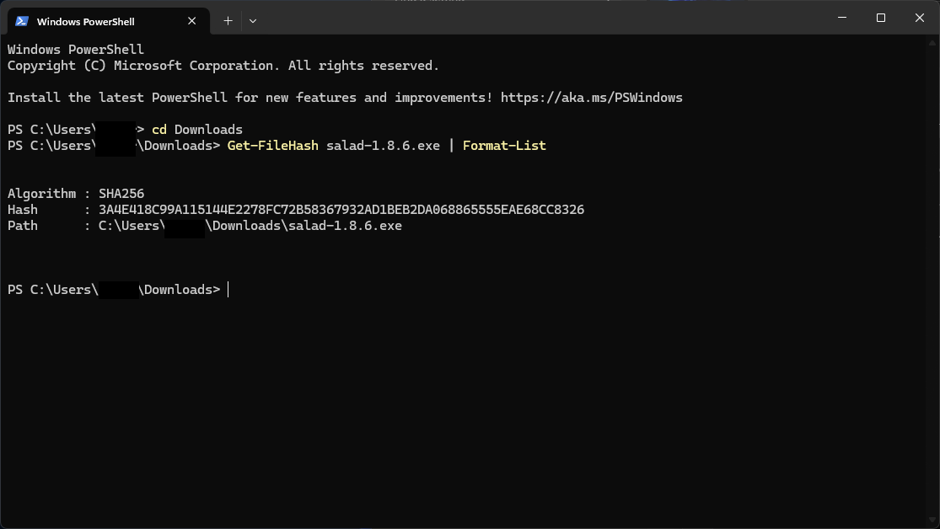The width and height of the screenshot is (940, 529).
Task: Click the scrollbar down arrow
Action: click(932, 520)
